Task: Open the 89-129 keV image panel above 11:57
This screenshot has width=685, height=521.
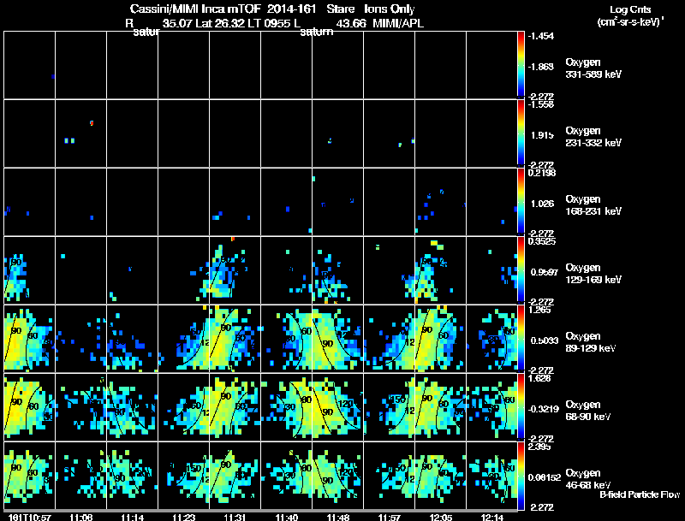Action: coord(390,339)
